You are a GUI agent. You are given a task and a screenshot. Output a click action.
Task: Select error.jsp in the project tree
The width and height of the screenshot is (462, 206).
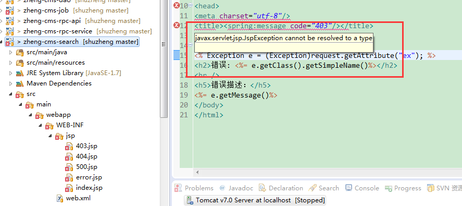point(89,178)
